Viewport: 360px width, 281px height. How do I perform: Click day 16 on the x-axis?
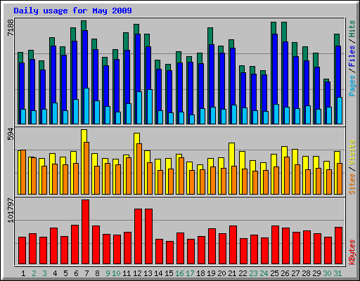pyautogui.click(x=179, y=273)
